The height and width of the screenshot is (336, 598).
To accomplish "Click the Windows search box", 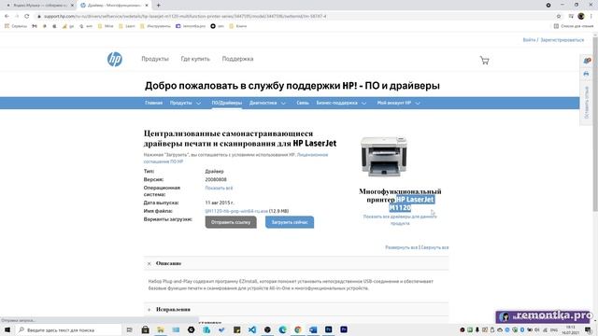I will pyautogui.click(x=68, y=329).
